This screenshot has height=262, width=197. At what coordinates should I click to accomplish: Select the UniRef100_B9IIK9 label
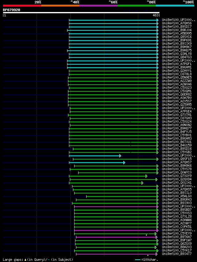[x=177, y=43]
